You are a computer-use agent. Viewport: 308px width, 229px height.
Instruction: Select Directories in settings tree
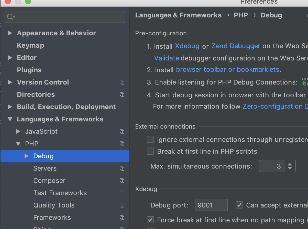[36, 95]
